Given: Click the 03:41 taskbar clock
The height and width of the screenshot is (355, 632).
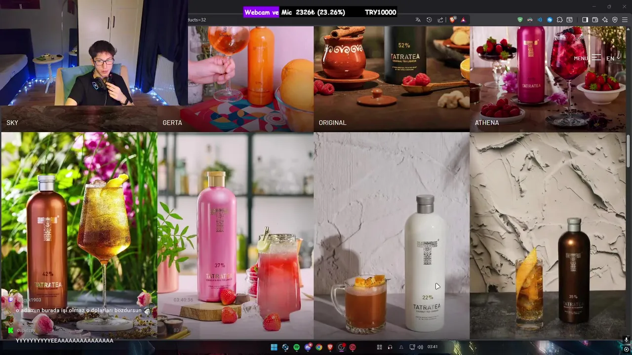Looking at the screenshot, I should tap(433, 347).
